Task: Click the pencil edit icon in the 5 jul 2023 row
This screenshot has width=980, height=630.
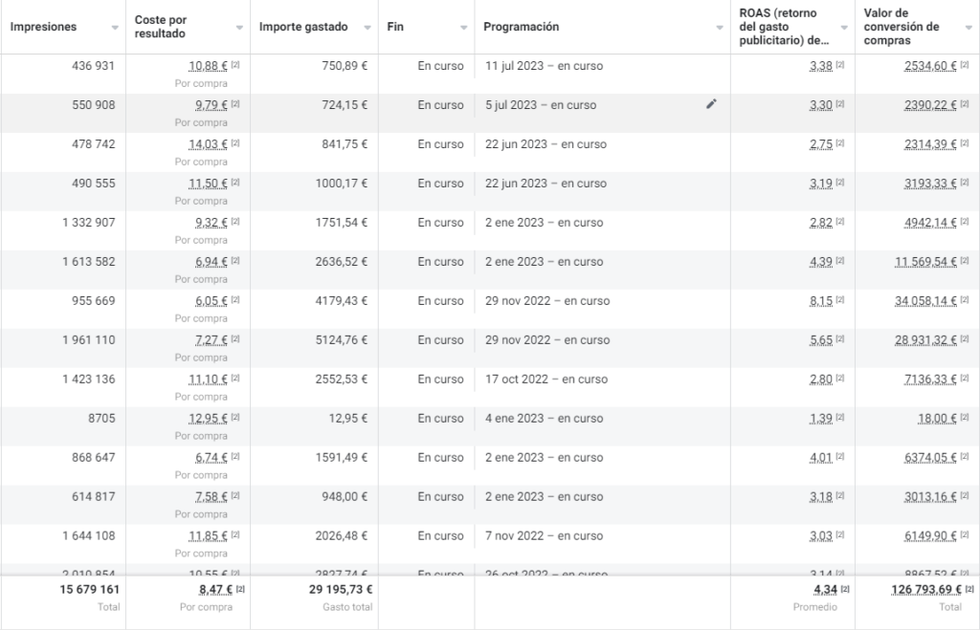Action: 710,104
